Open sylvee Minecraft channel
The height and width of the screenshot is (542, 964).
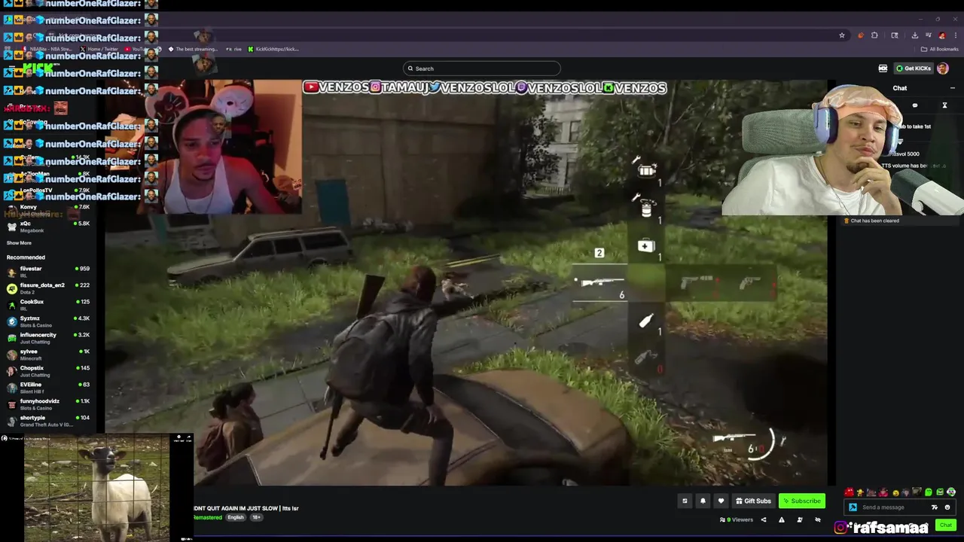coord(47,355)
